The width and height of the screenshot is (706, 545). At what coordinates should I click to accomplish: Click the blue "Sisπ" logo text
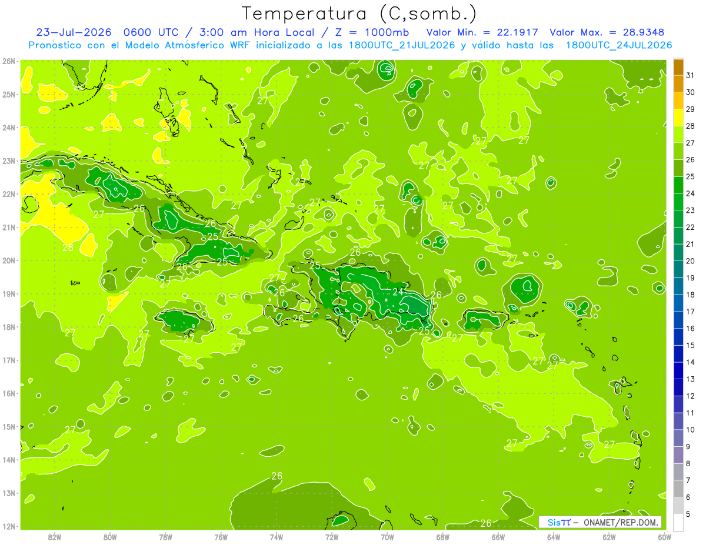click(x=559, y=522)
